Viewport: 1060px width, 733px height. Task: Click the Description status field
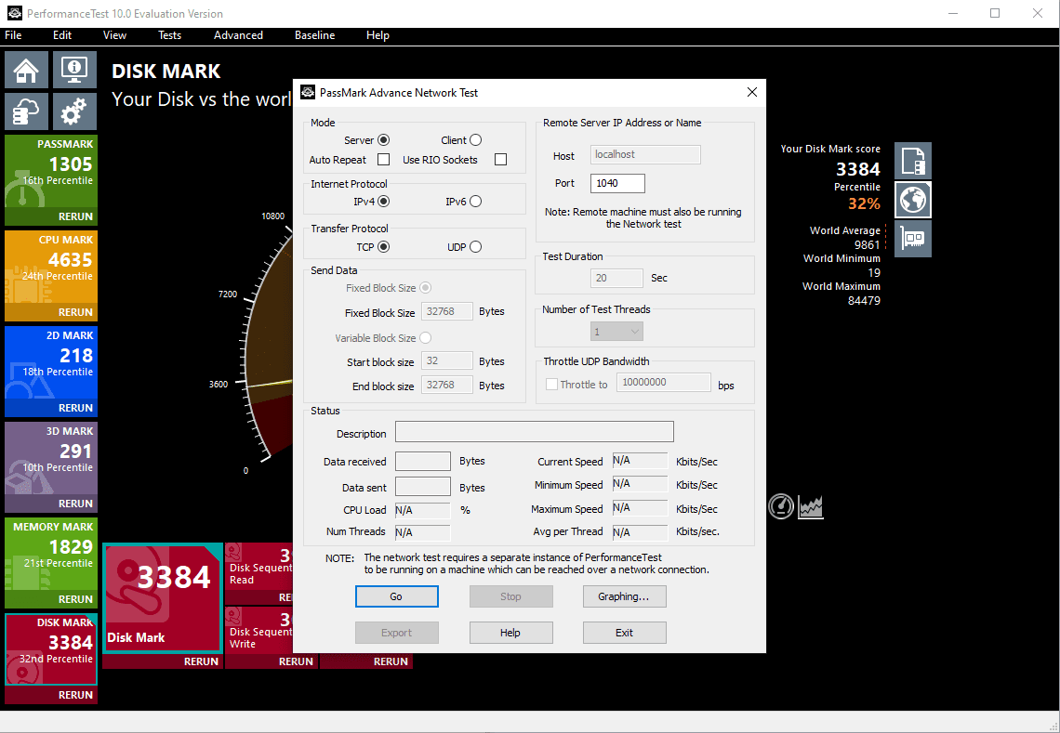(x=534, y=432)
